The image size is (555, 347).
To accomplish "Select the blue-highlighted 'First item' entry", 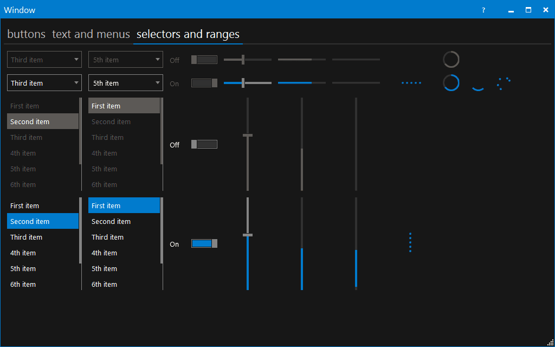I will (x=124, y=205).
